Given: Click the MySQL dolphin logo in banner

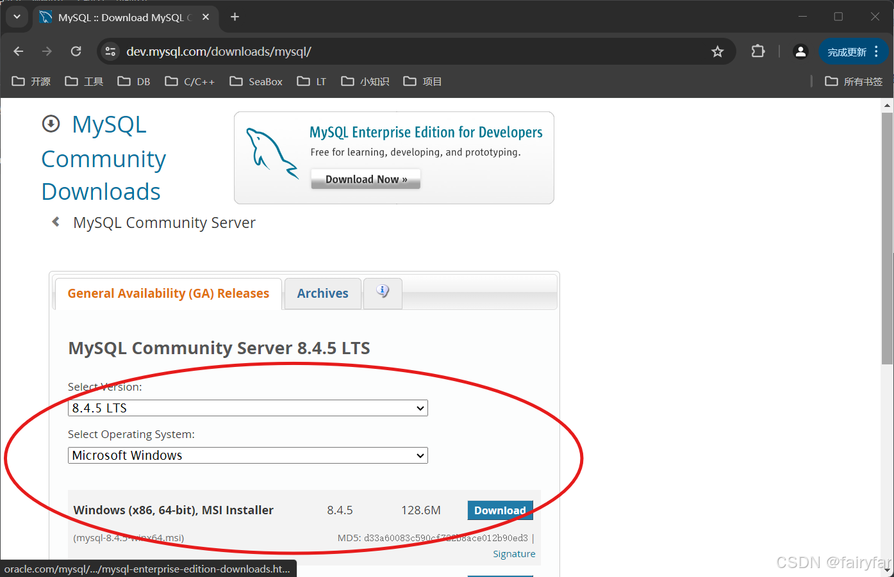Looking at the screenshot, I should (272, 153).
